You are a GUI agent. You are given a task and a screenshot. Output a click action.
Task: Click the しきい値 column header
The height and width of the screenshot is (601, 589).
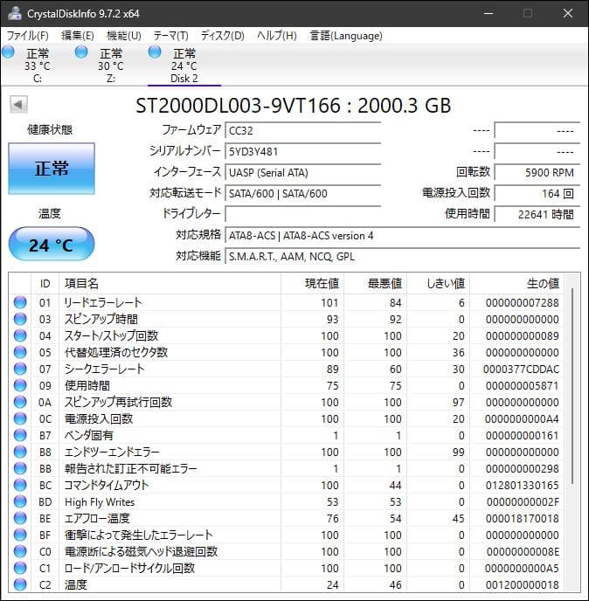tap(438, 284)
